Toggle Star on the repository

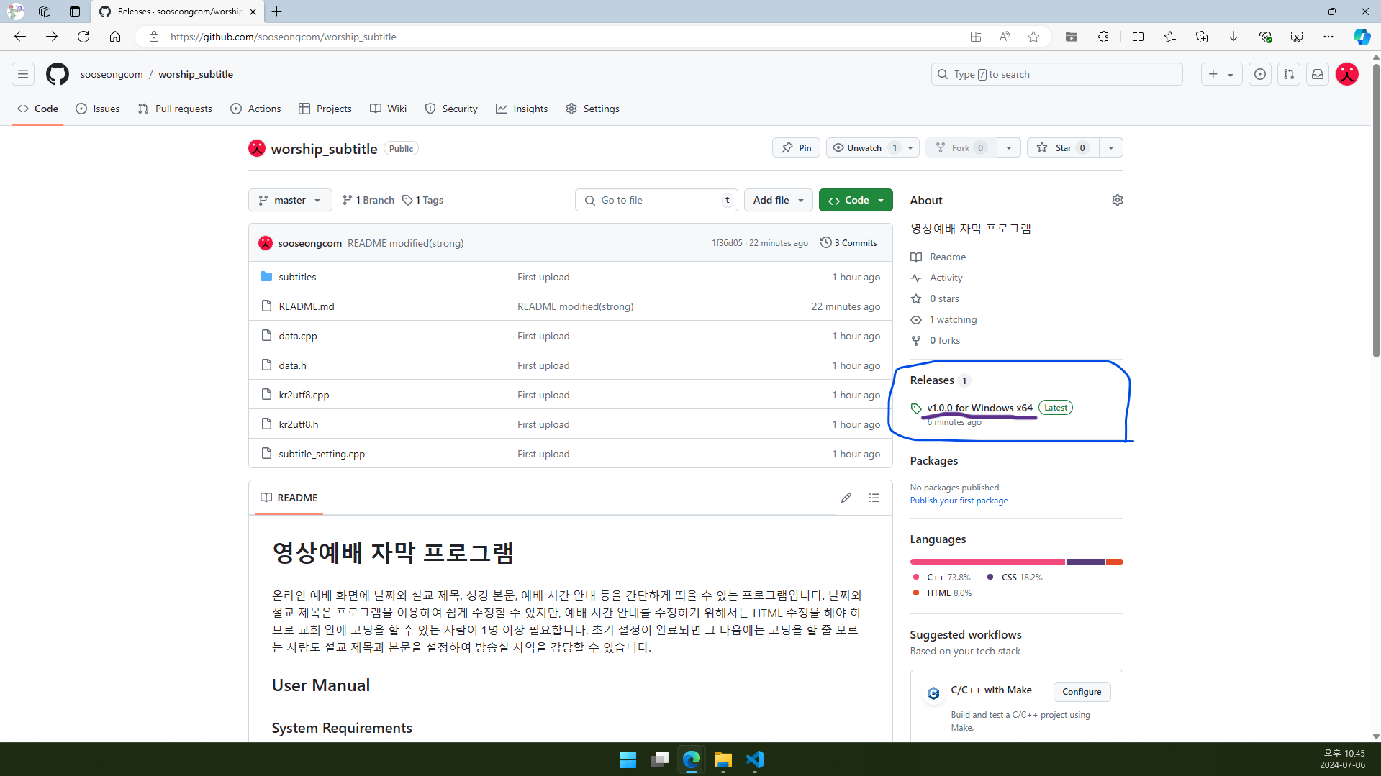1063,148
